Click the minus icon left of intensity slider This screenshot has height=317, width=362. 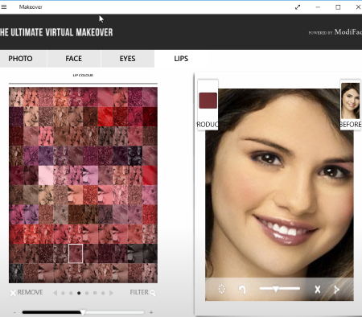pos(14,312)
